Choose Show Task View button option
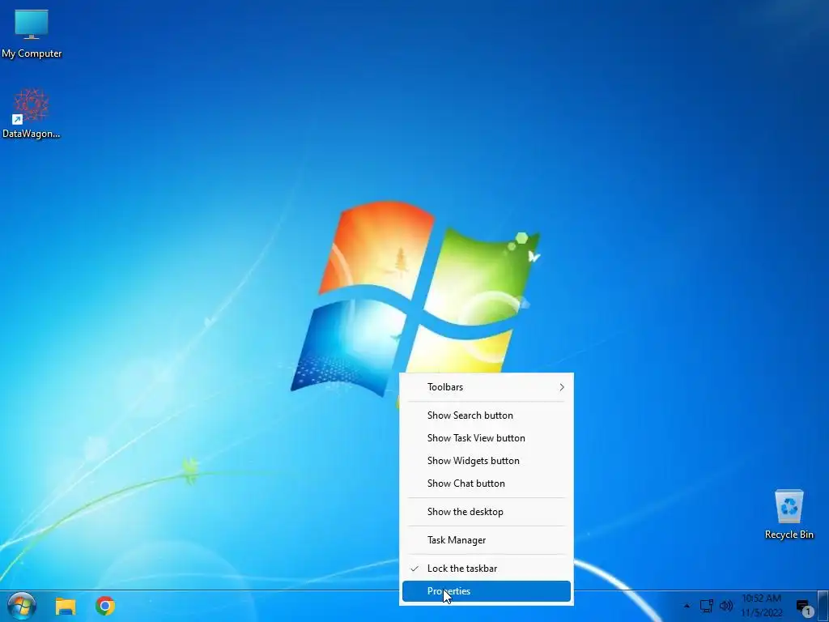This screenshot has height=622, width=829. [x=487, y=438]
